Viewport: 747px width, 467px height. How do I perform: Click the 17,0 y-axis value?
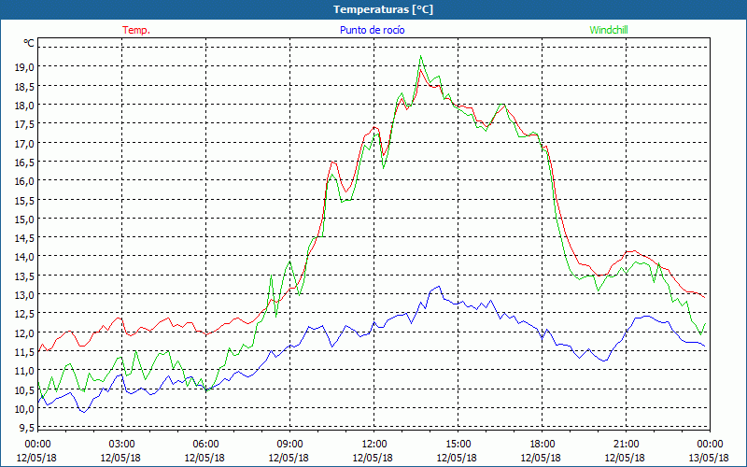(24, 143)
